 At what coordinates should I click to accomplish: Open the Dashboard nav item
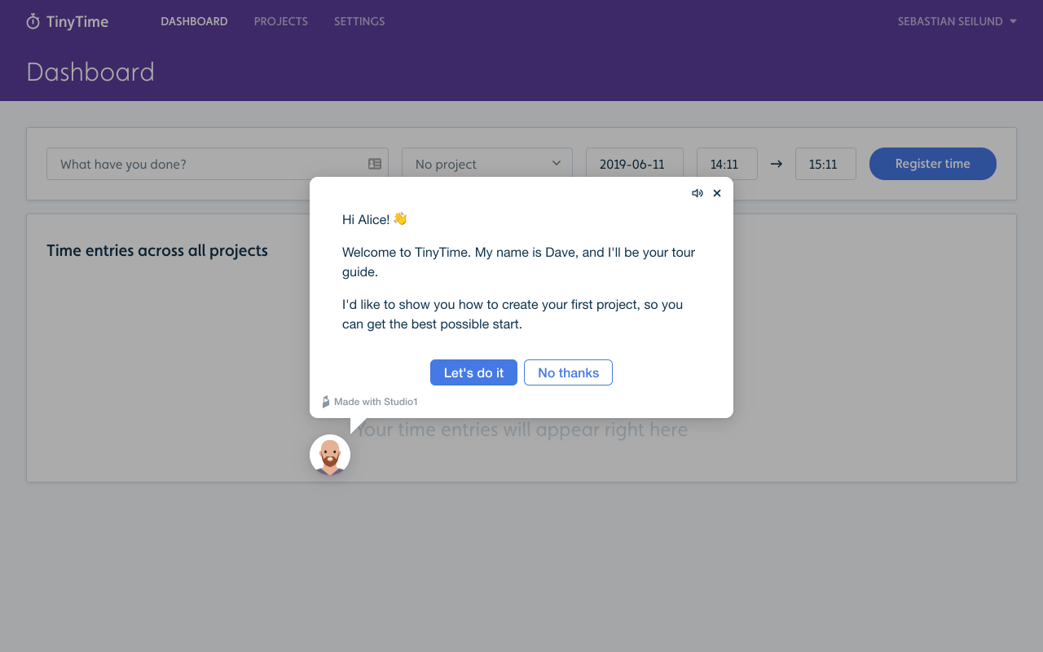[194, 21]
